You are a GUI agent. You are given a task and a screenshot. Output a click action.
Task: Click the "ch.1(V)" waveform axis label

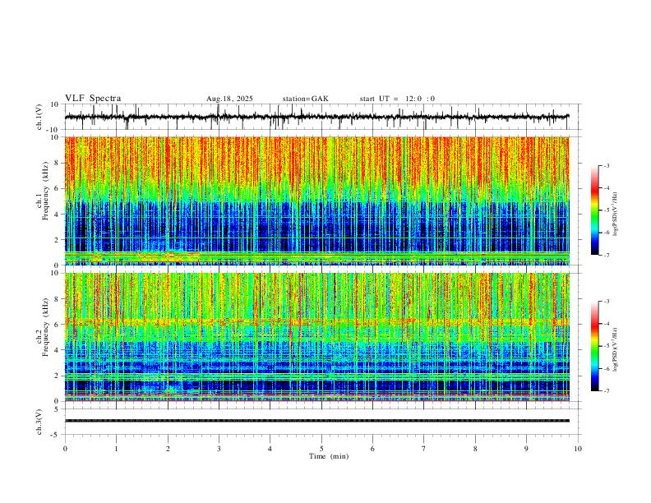pos(39,117)
